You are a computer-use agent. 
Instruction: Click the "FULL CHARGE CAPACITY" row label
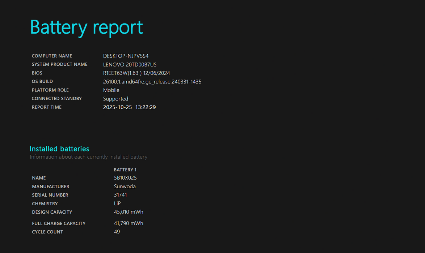click(x=59, y=224)
